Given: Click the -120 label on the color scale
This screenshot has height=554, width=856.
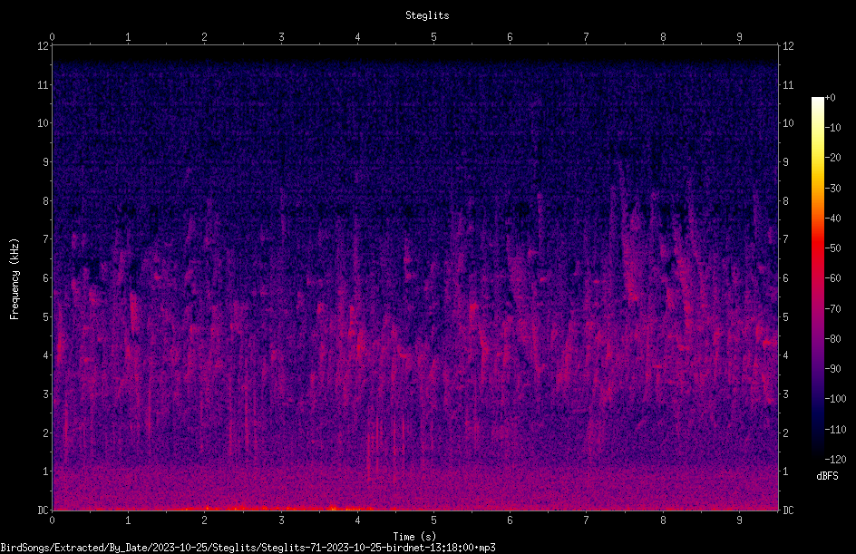Looking at the screenshot, I should pyautogui.click(x=835, y=460).
